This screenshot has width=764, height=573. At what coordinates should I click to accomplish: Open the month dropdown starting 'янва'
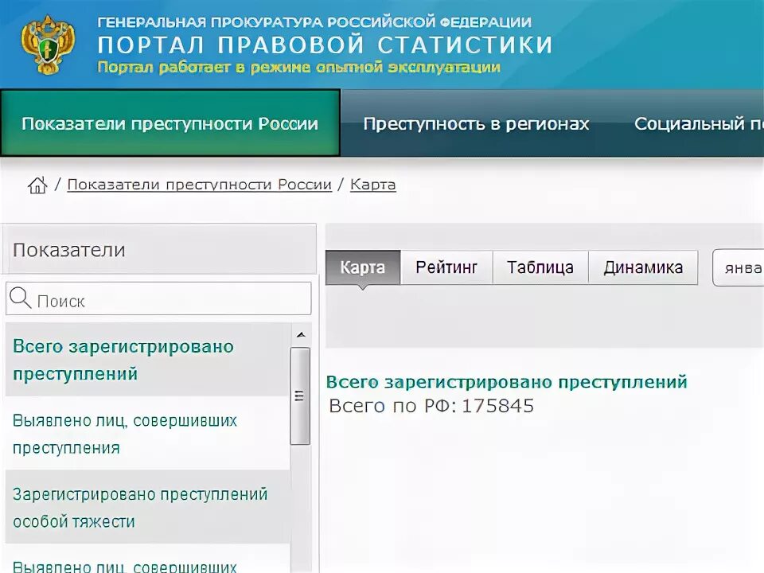tap(739, 267)
